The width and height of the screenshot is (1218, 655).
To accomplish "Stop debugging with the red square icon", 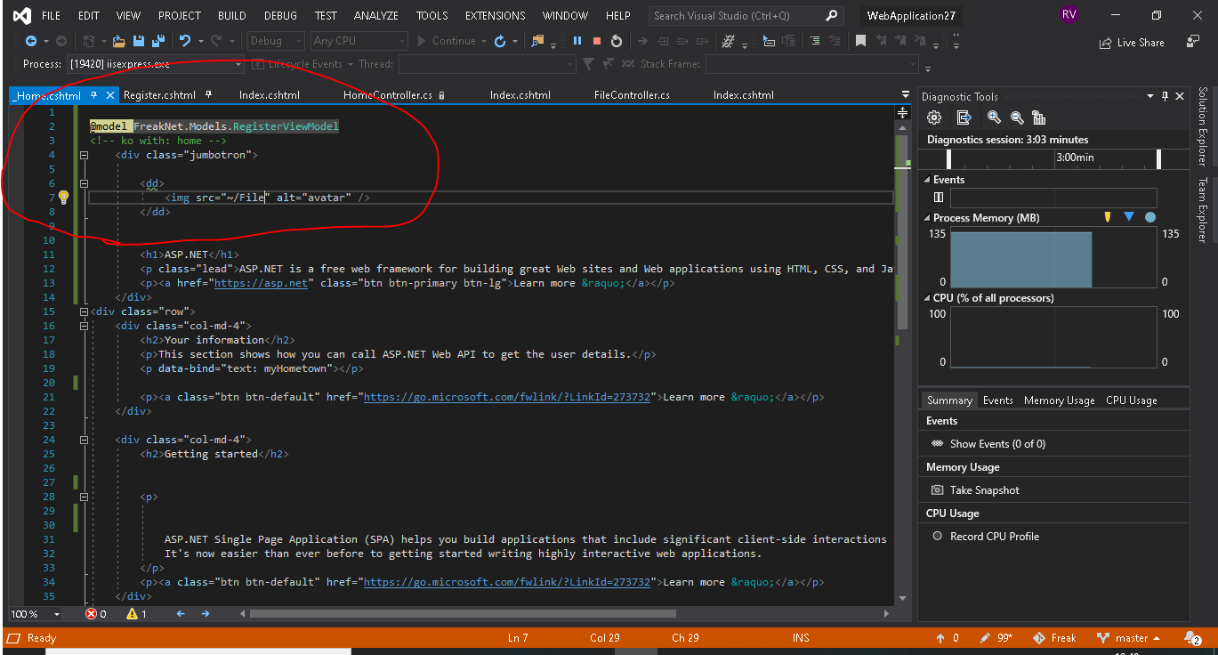I will tap(597, 41).
